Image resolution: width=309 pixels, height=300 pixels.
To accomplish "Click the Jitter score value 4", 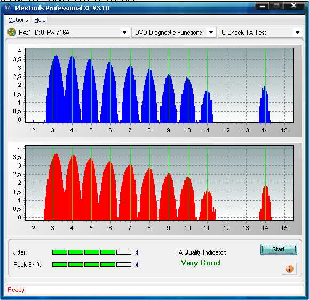I will [x=137, y=252].
